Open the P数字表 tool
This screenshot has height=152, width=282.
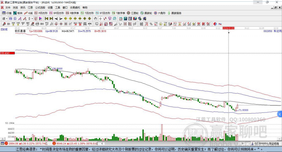click(72, 13)
